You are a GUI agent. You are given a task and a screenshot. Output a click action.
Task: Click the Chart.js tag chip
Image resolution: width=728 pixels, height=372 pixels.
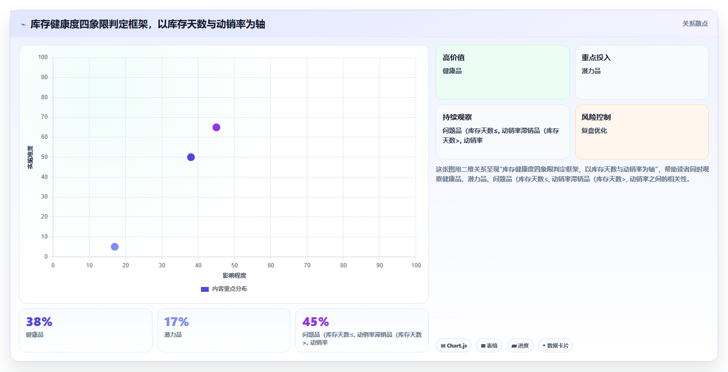point(454,346)
